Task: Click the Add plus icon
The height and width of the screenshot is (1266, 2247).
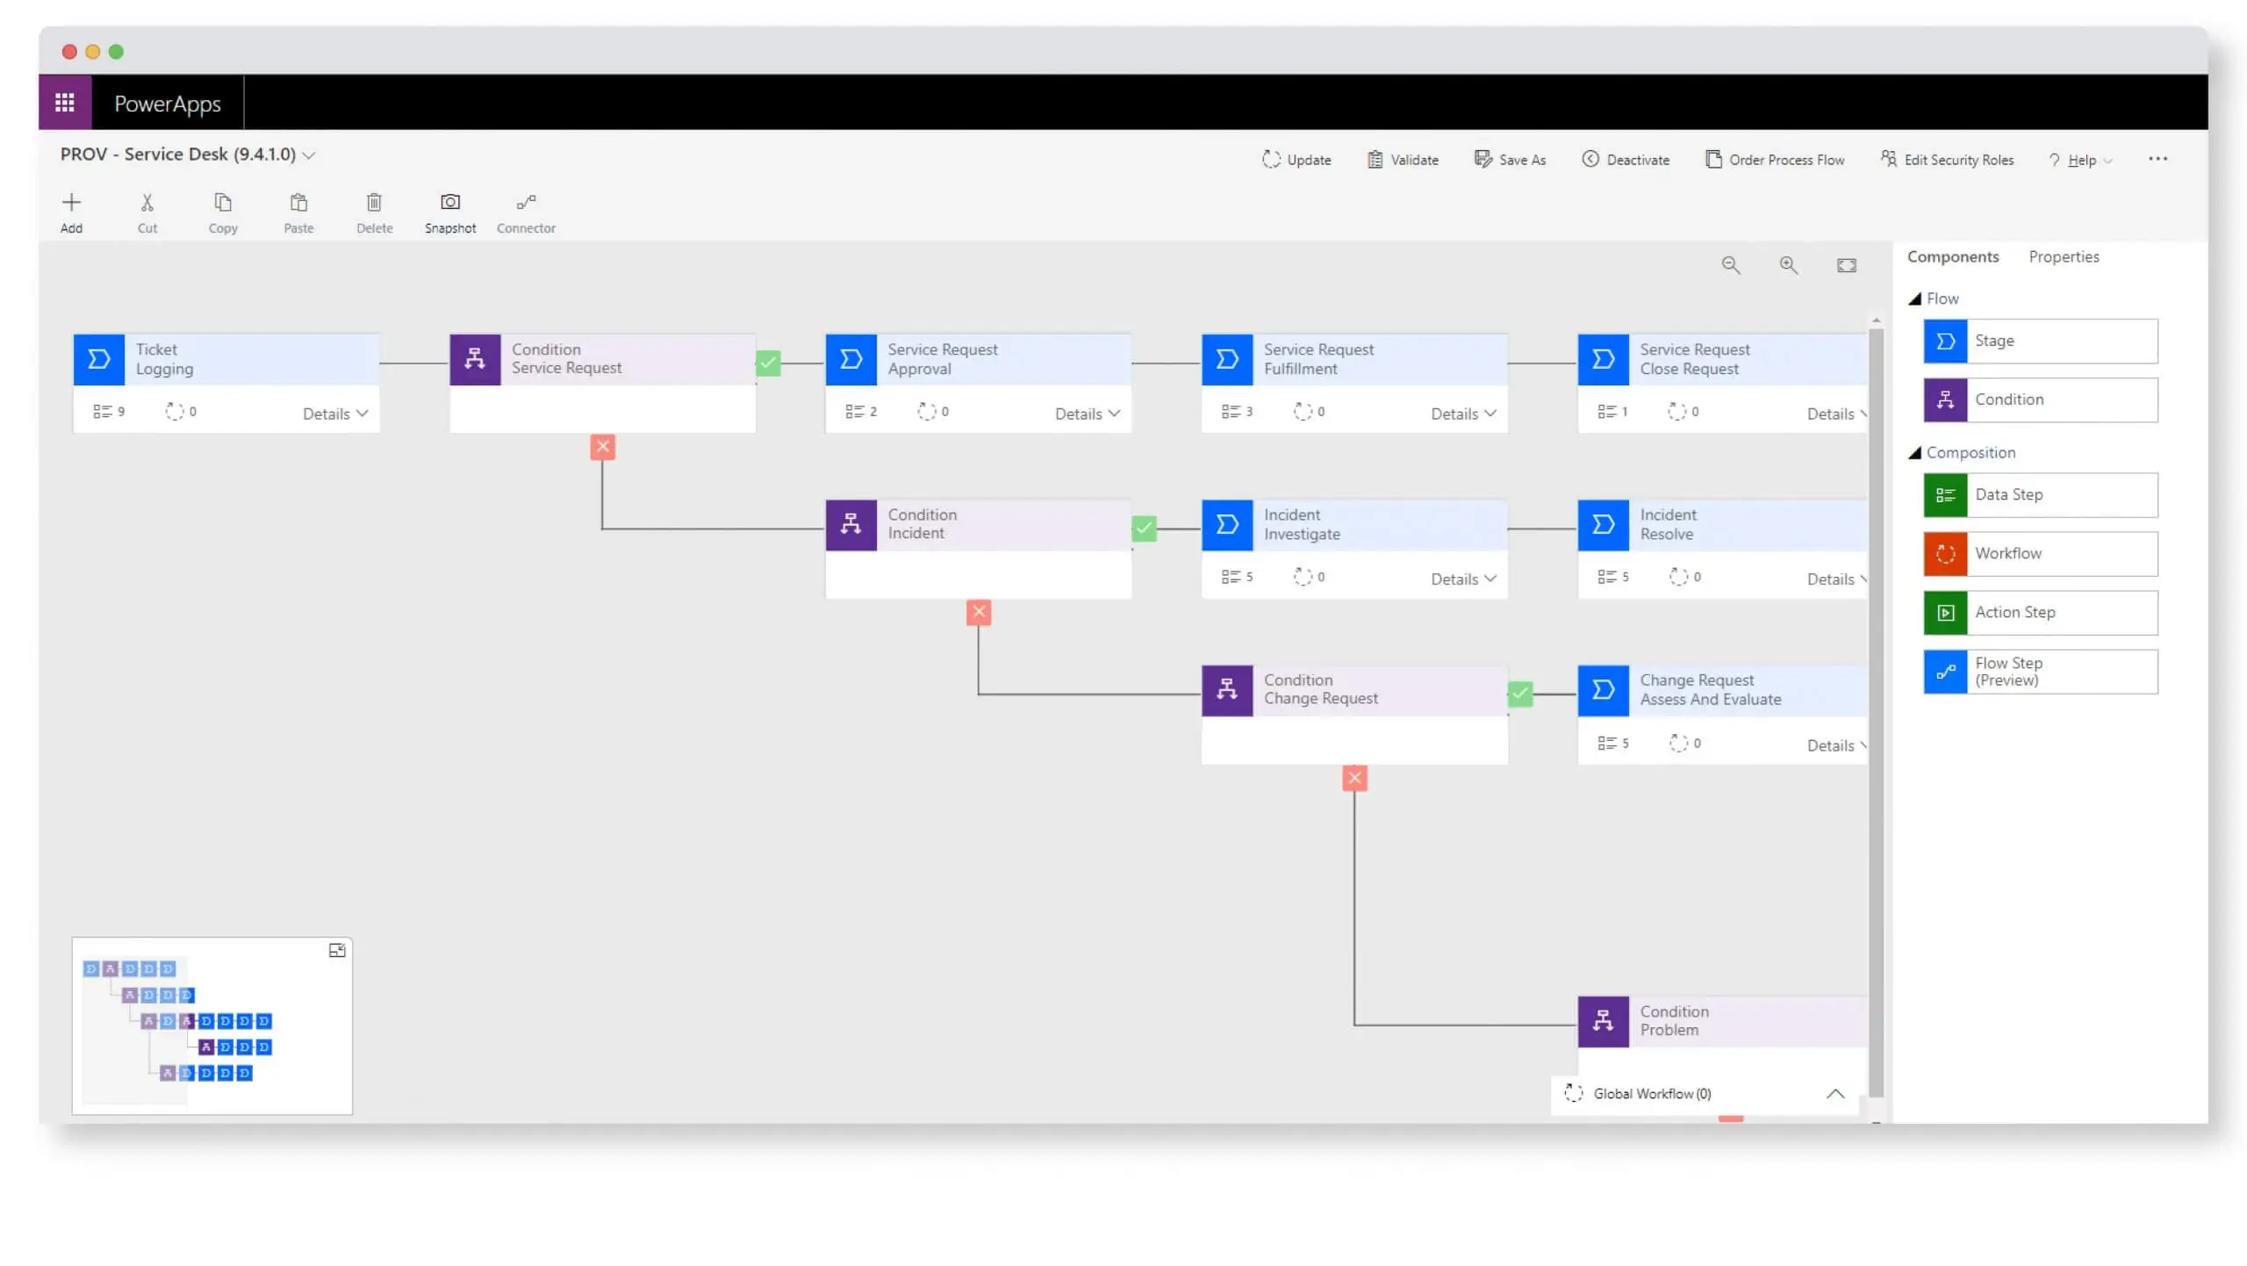Action: click(x=71, y=203)
